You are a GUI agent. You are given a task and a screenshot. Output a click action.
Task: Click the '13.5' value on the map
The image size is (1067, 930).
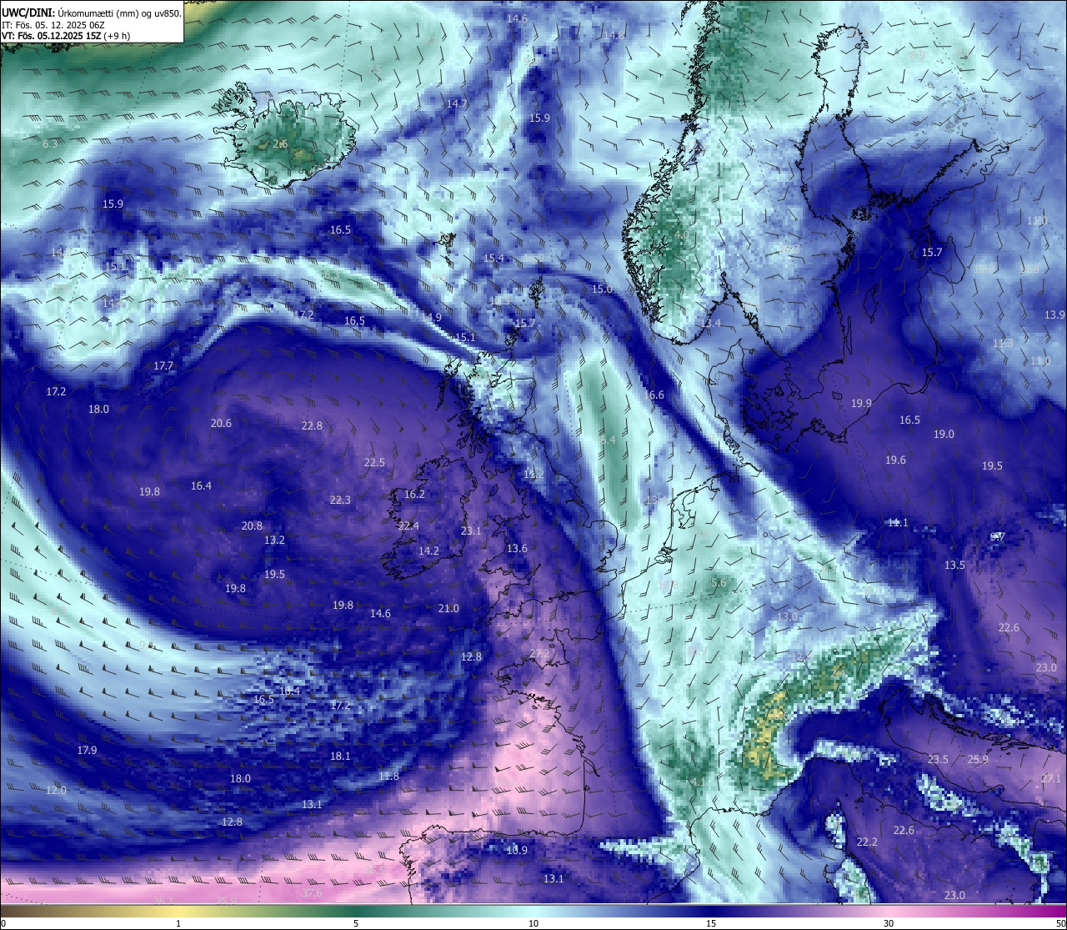(954, 566)
